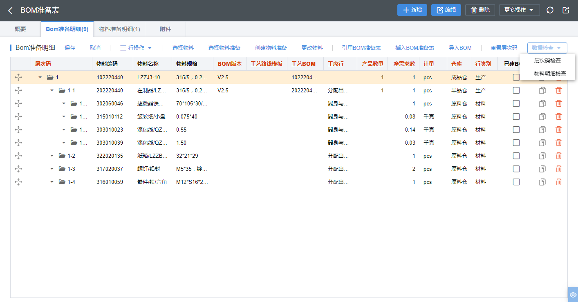The height and width of the screenshot is (302, 578).
Task: Click move handle of row 317020037
Action: click(18, 169)
